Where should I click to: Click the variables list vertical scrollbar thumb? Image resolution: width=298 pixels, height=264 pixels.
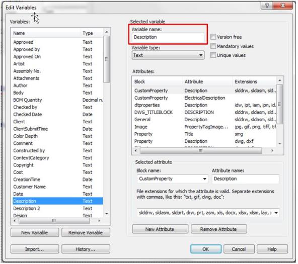tap(107, 59)
